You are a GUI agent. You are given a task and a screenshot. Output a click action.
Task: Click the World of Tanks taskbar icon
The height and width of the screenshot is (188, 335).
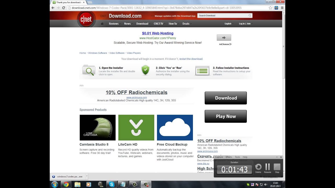tap(100, 184)
